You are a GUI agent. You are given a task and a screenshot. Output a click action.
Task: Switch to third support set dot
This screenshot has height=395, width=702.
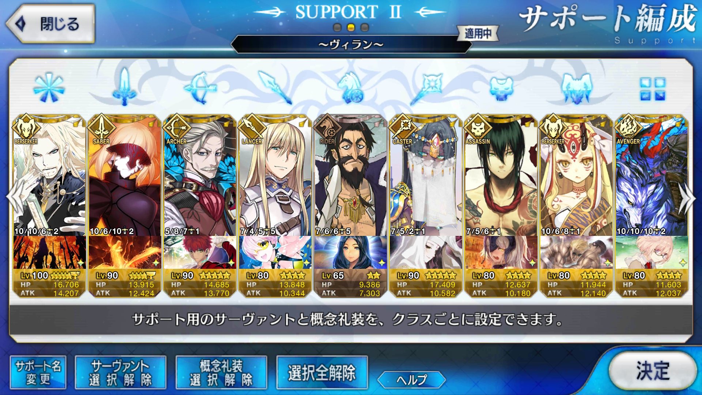365,27
